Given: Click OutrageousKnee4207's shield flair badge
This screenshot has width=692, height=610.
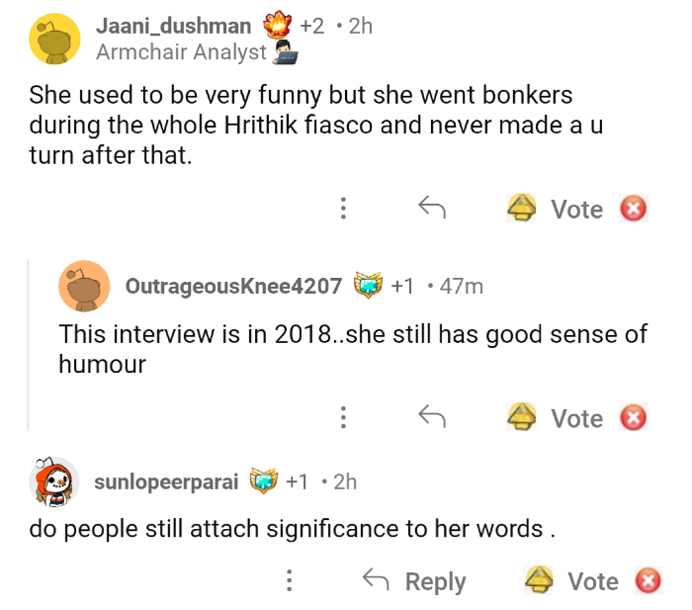Looking at the screenshot, I should coord(369,287).
